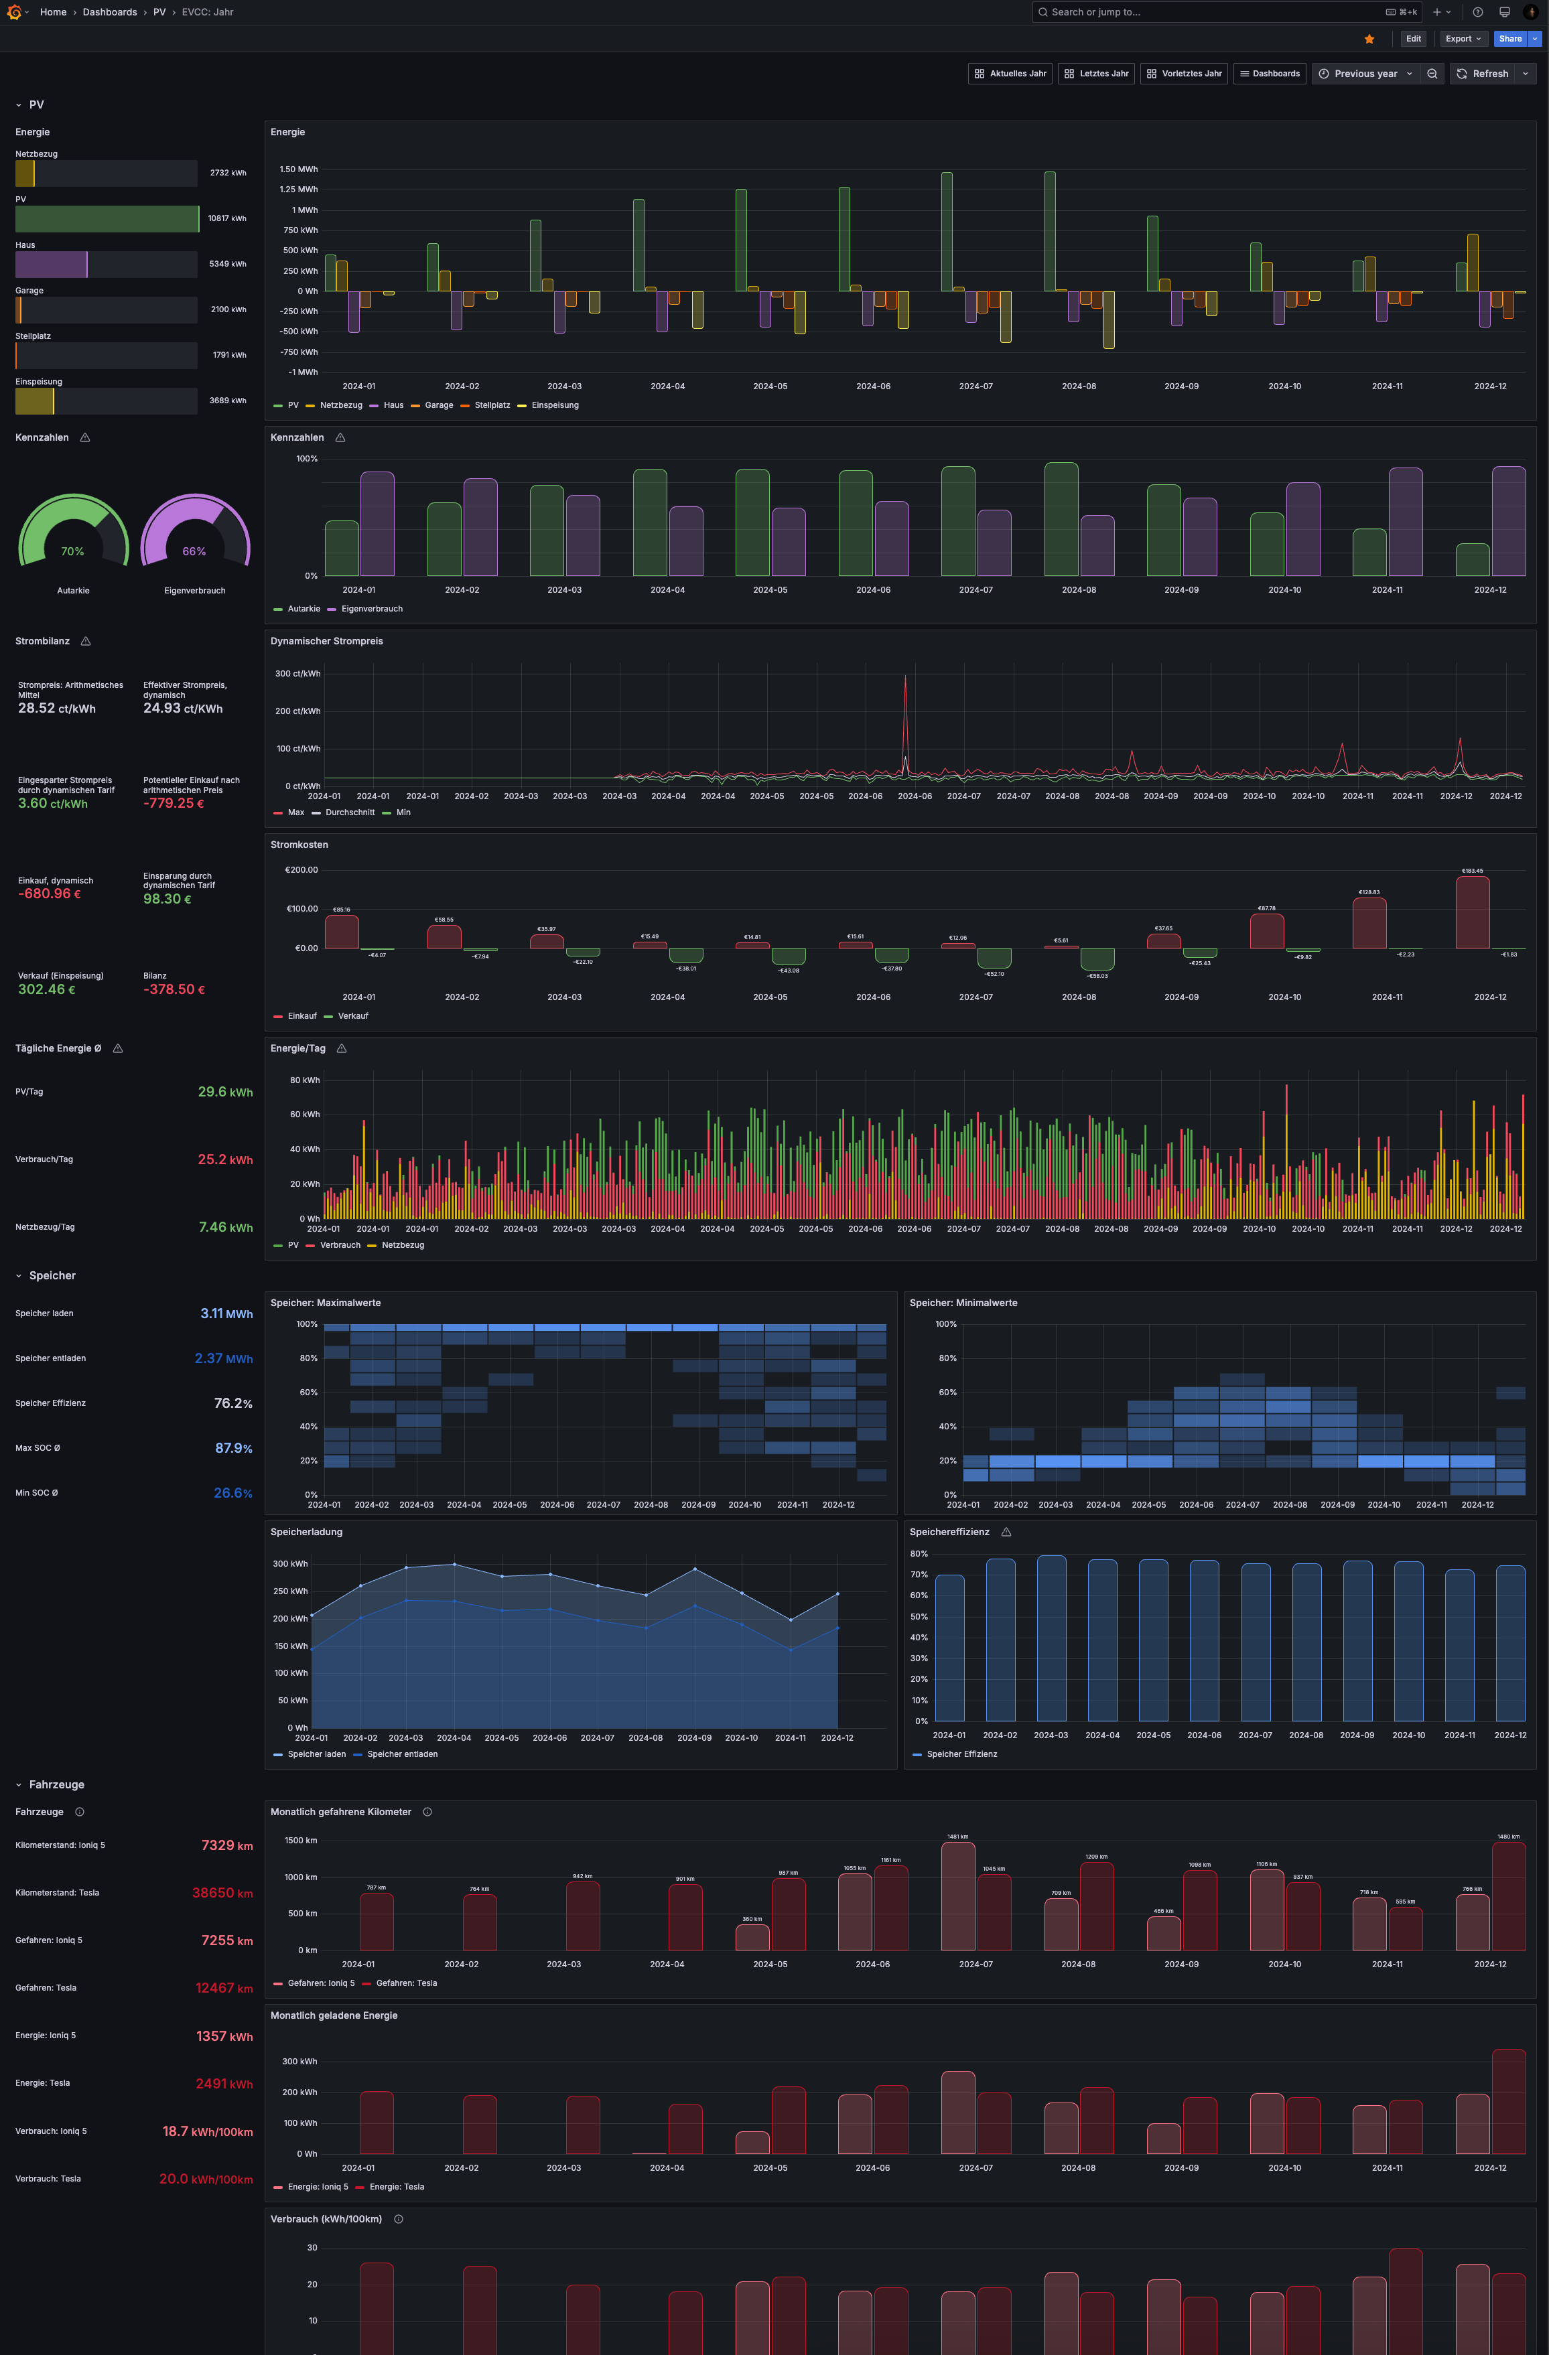
Task: Toggle Netzbezug series in Energie legend
Action: click(x=340, y=405)
